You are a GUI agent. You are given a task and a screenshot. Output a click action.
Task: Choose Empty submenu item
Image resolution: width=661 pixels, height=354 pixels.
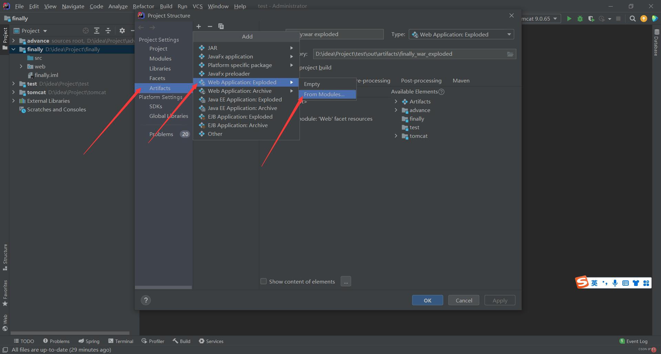(x=327, y=84)
